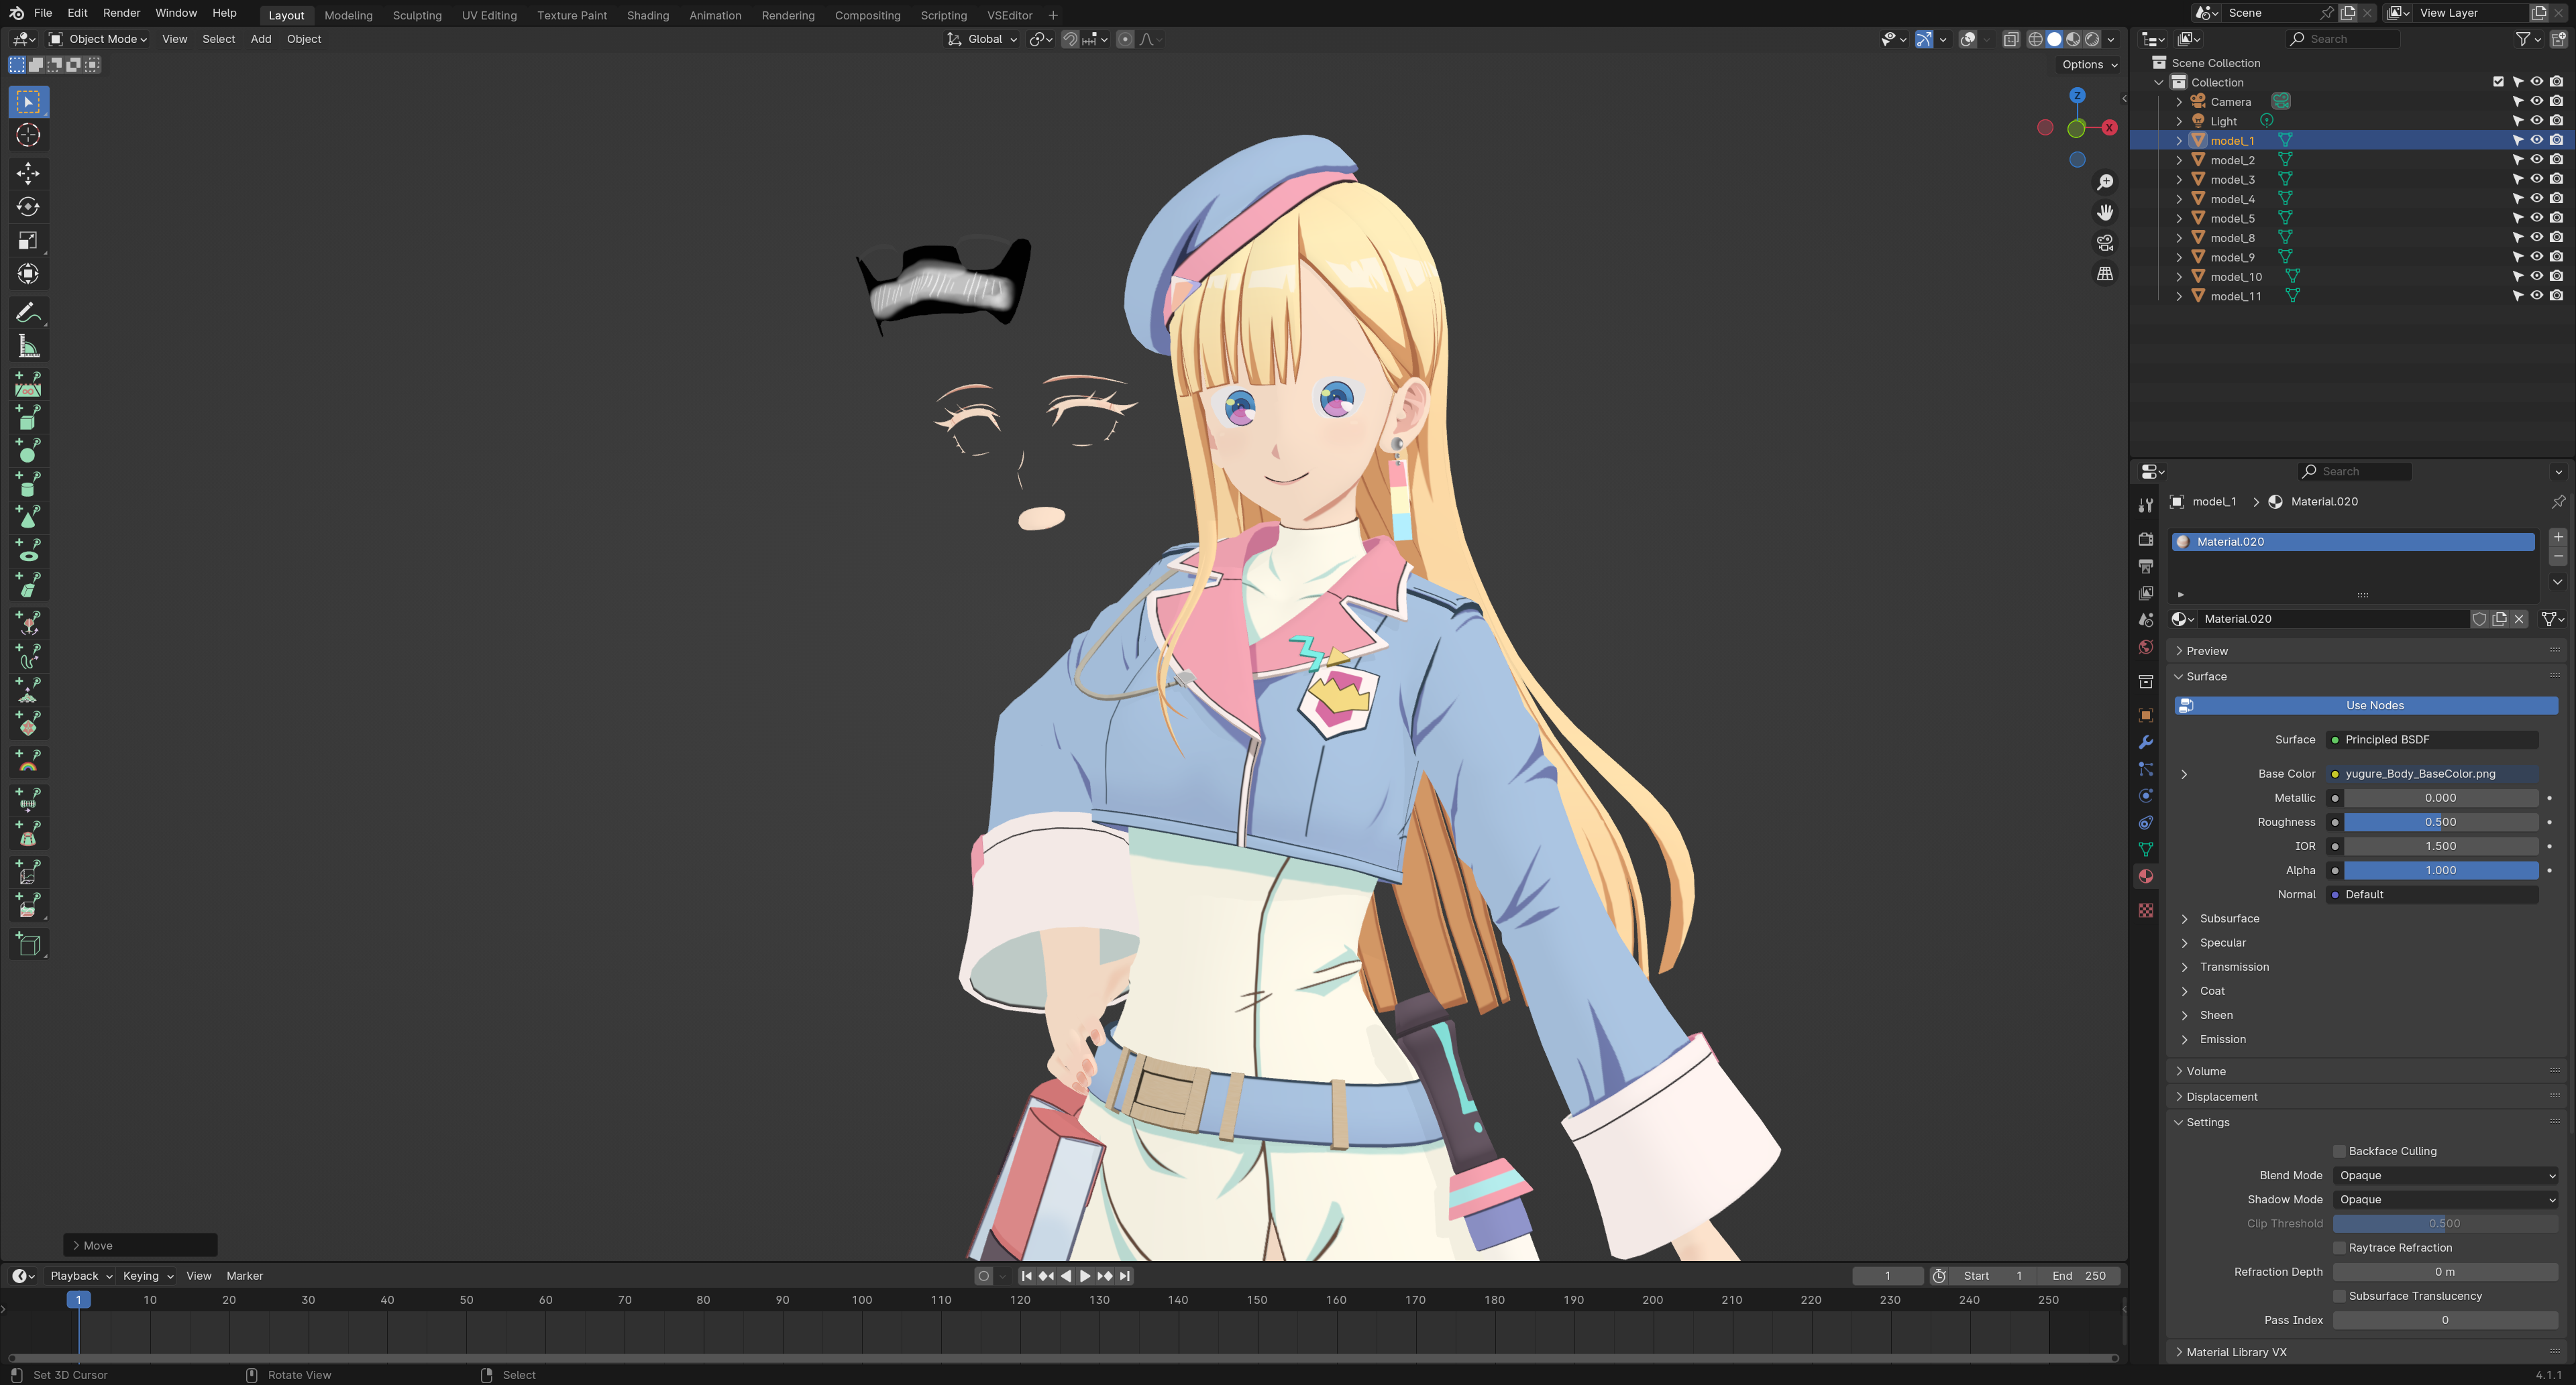Image resolution: width=2576 pixels, height=1385 pixels.
Task: Open the Global transform orientation dropdown
Action: (982, 40)
